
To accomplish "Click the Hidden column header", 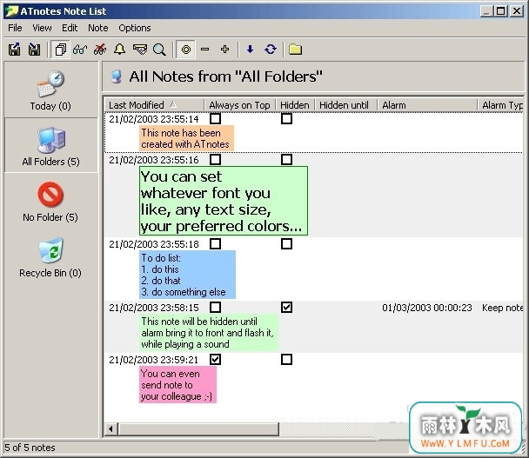I will point(295,105).
